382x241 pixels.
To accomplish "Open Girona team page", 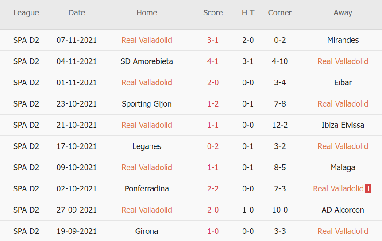I will click(x=147, y=231).
